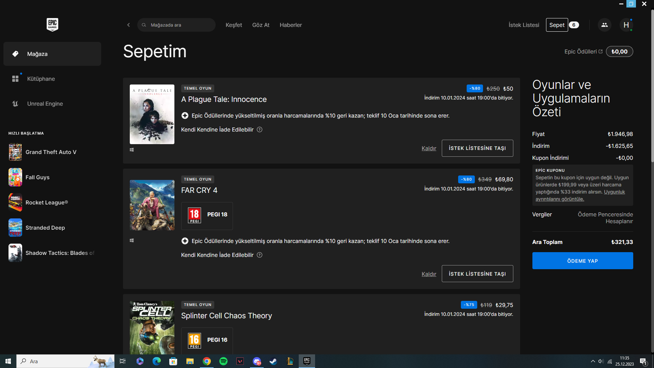654x368 pixels.
Task: Click the page vertical scrollbar
Action: pos(652,85)
